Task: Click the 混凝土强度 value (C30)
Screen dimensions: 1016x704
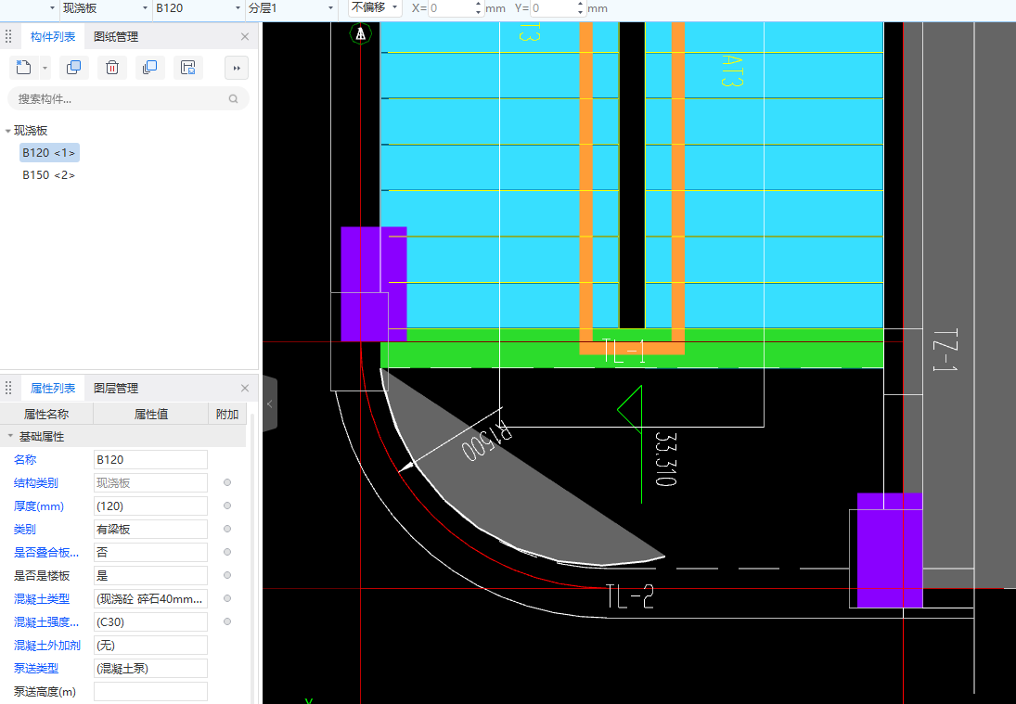Action: click(x=150, y=622)
